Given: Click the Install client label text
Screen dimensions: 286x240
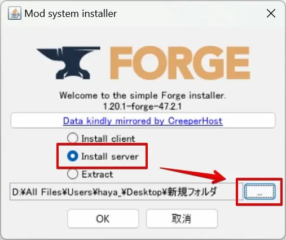Looking at the screenshot, I should tap(108, 139).
